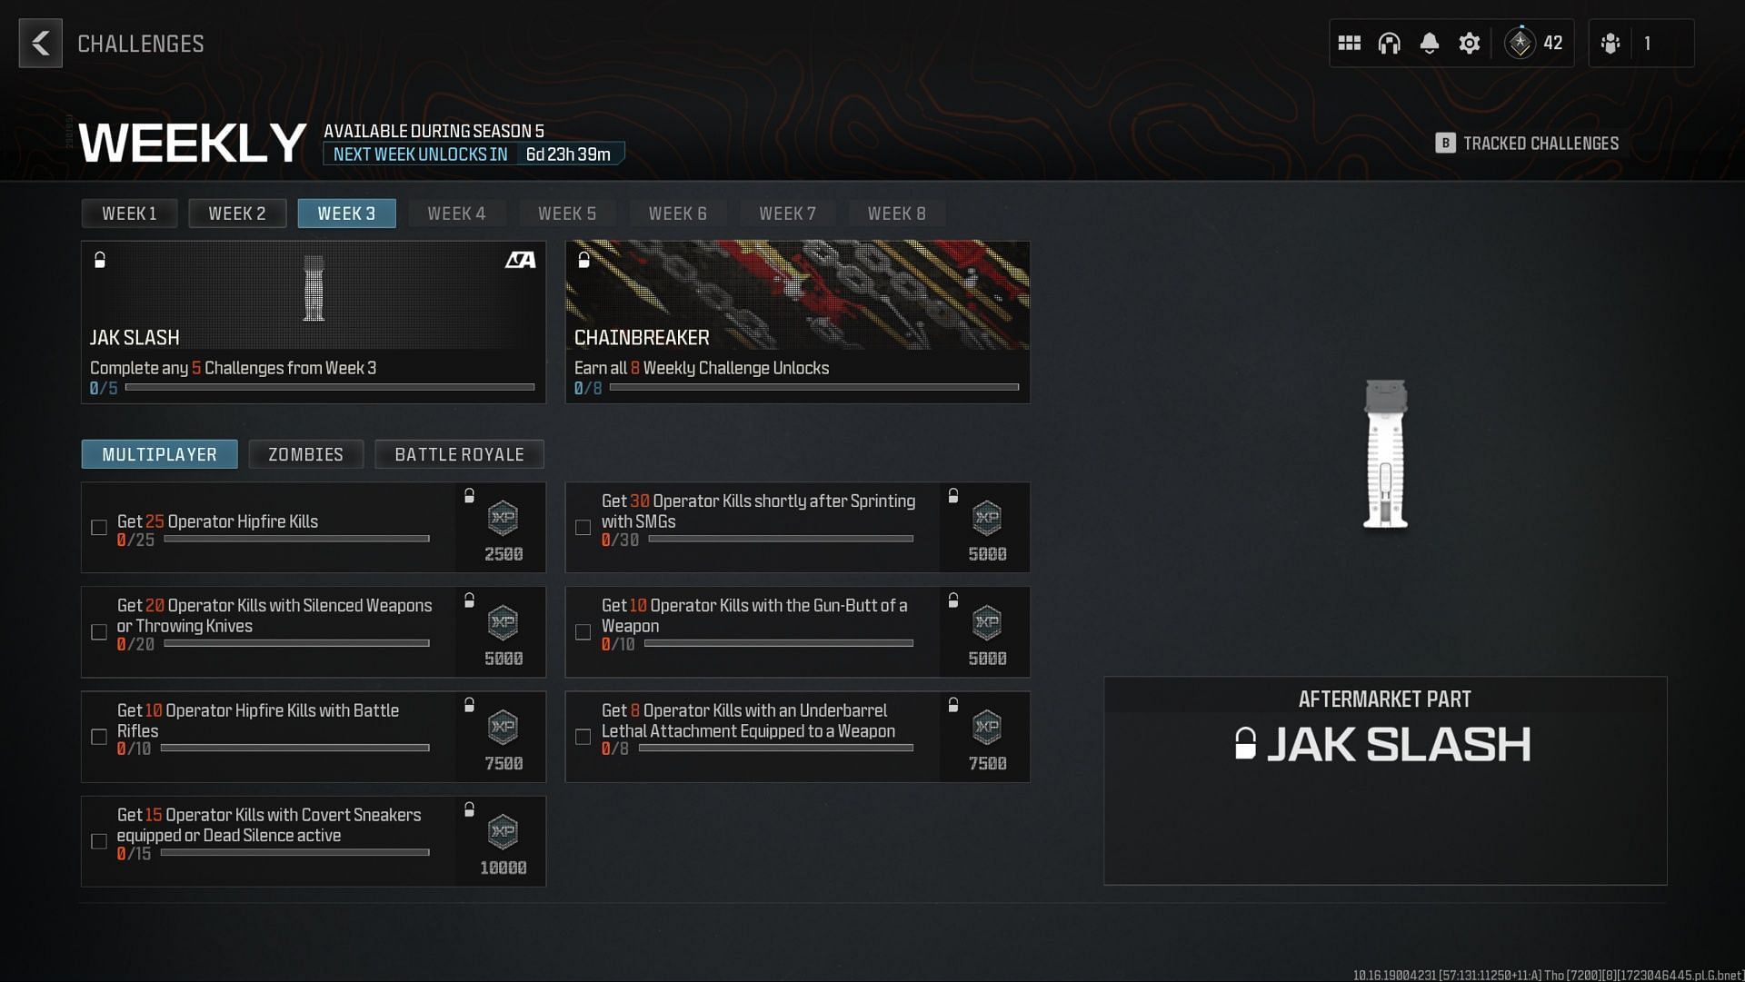
Task: Click the WEEK 5 tab
Action: pos(568,213)
